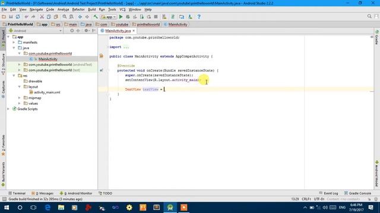The width and height of the screenshot is (380, 213).
Task: Click the Stop square icon
Action: point(156,17)
